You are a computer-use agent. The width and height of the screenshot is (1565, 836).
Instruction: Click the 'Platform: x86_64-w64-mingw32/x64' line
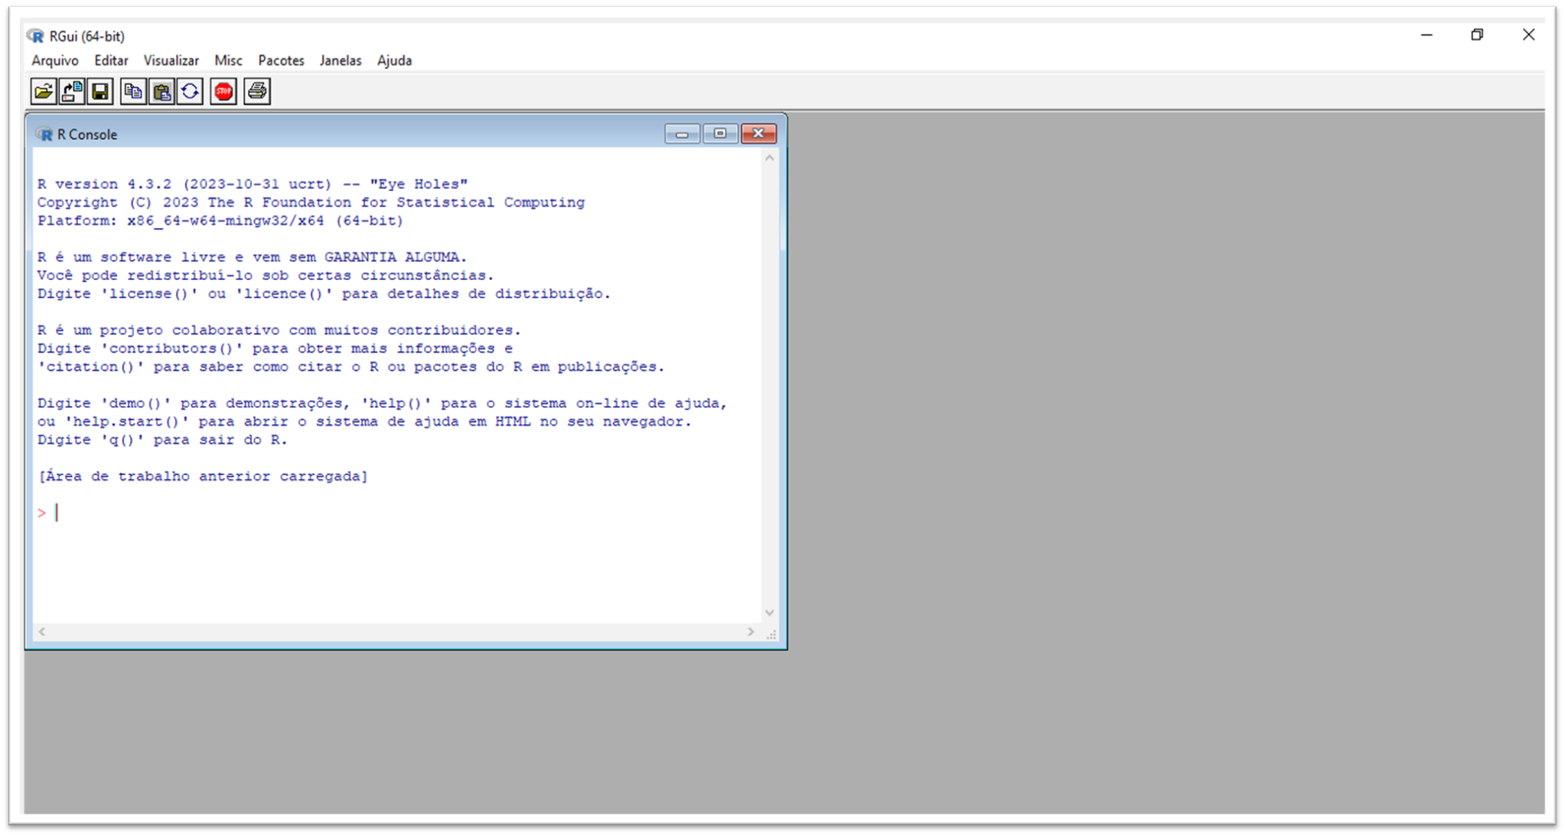coord(220,221)
